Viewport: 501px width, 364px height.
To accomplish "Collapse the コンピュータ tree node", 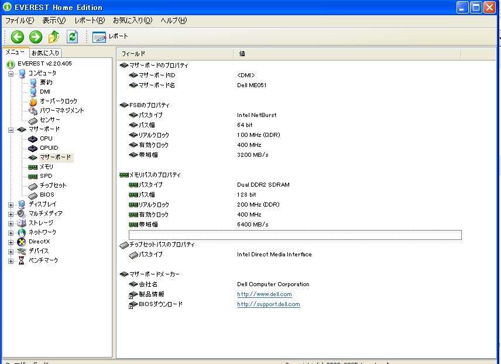I will pos(11,74).
